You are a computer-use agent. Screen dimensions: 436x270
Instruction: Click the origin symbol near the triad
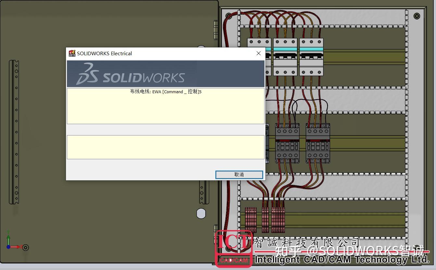tap(25, 248)
